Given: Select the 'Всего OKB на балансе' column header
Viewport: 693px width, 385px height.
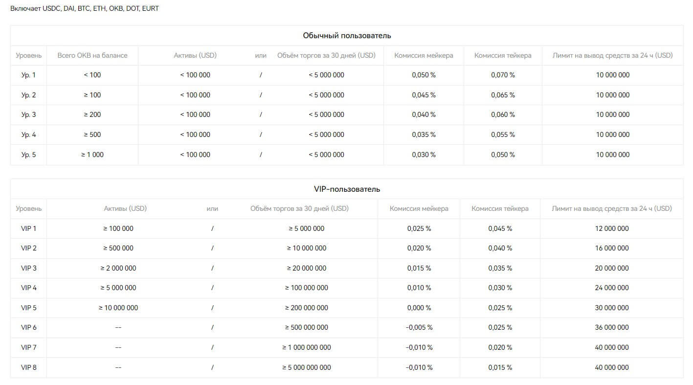Looking at the screenshot, I should click(x=92, y=55).
